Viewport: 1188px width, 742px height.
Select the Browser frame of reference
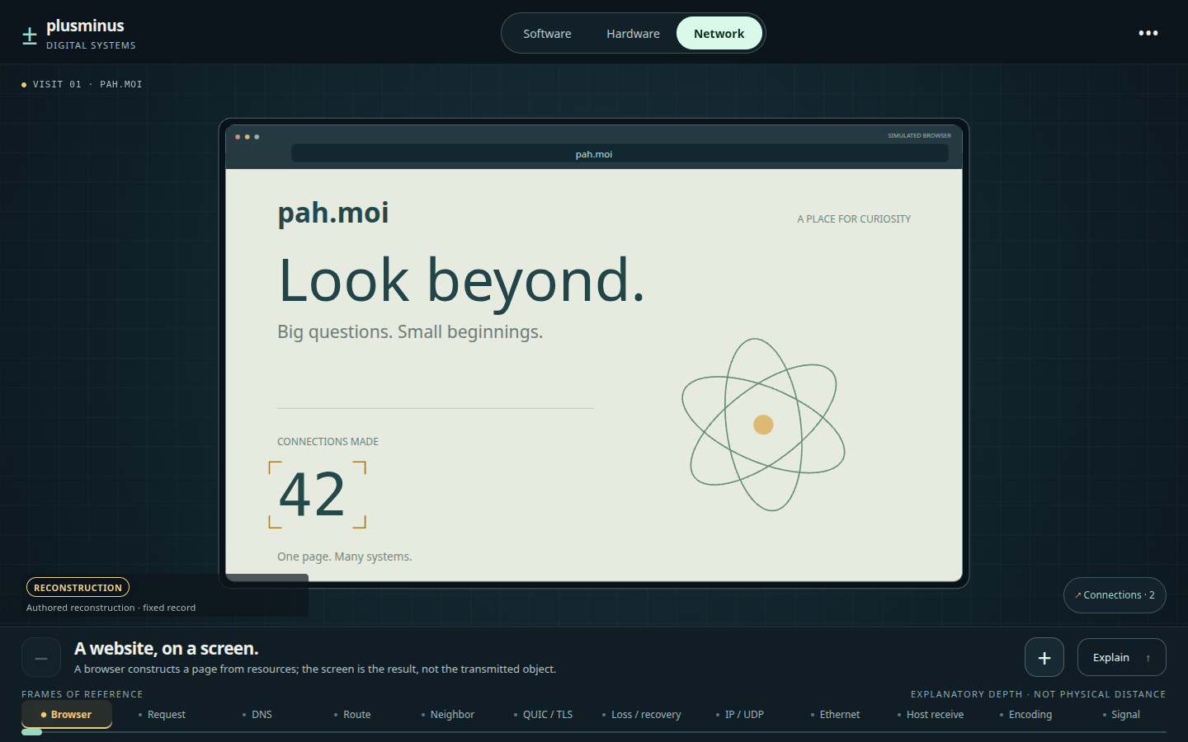tap(67, 715)
